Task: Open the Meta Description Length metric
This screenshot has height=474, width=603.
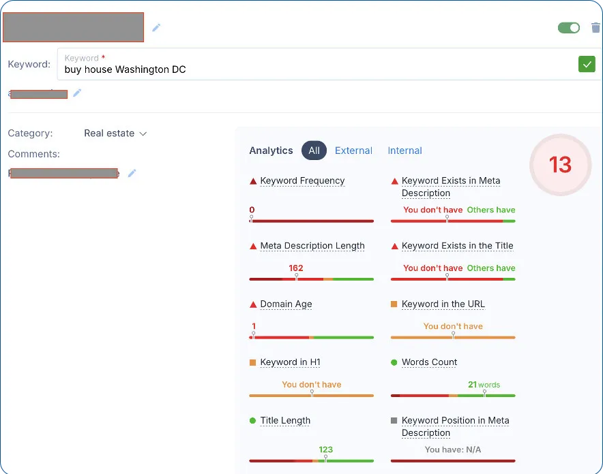Action: (312, 246)
